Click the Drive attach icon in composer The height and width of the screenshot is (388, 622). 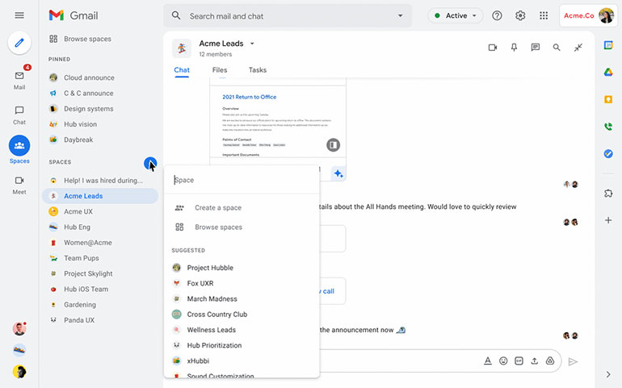550,361
